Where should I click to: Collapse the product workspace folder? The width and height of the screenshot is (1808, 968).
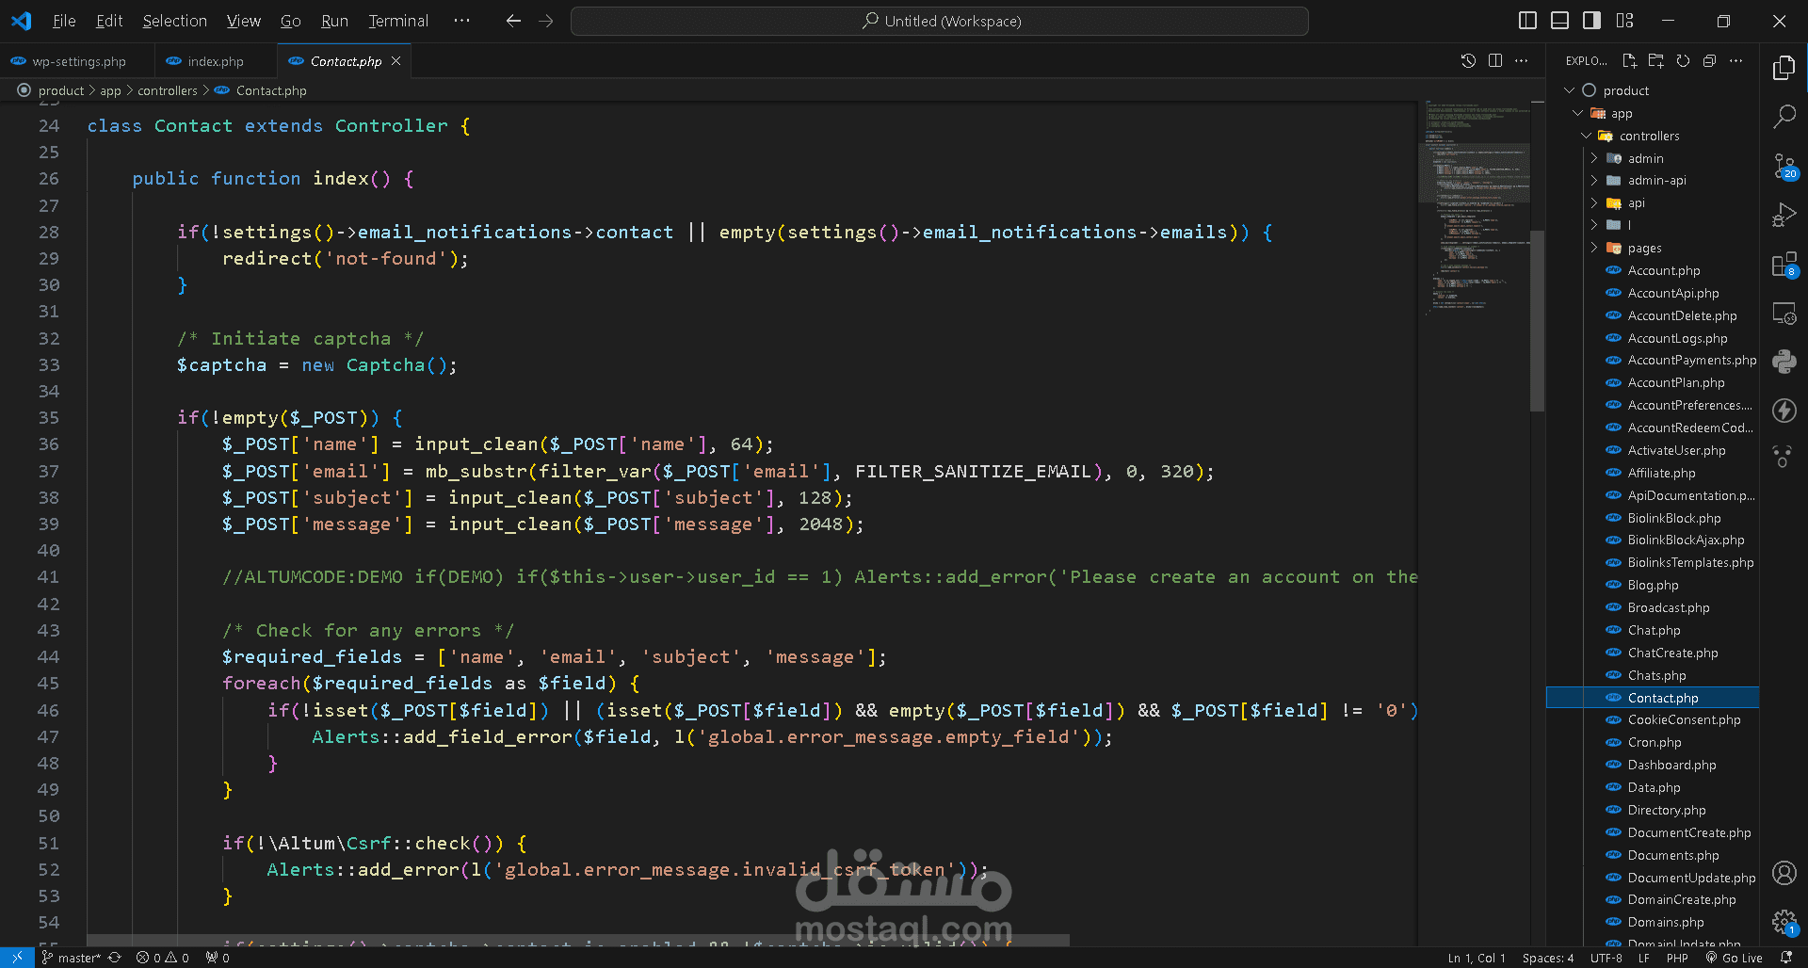(x=1570, y=90)
